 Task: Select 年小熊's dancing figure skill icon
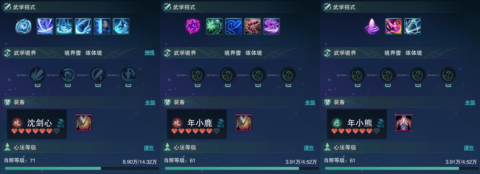(x=393, y=26)
